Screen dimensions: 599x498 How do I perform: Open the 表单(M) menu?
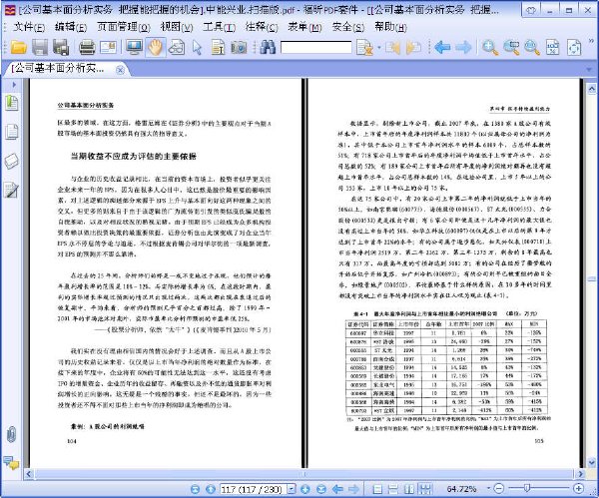click(304, 27)
